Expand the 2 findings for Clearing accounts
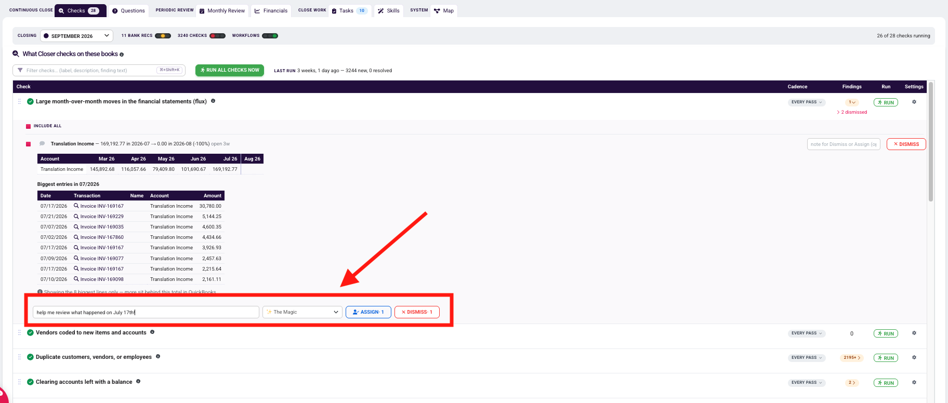The height and width of the screenshot is (403, 948). tap(852, 383)
